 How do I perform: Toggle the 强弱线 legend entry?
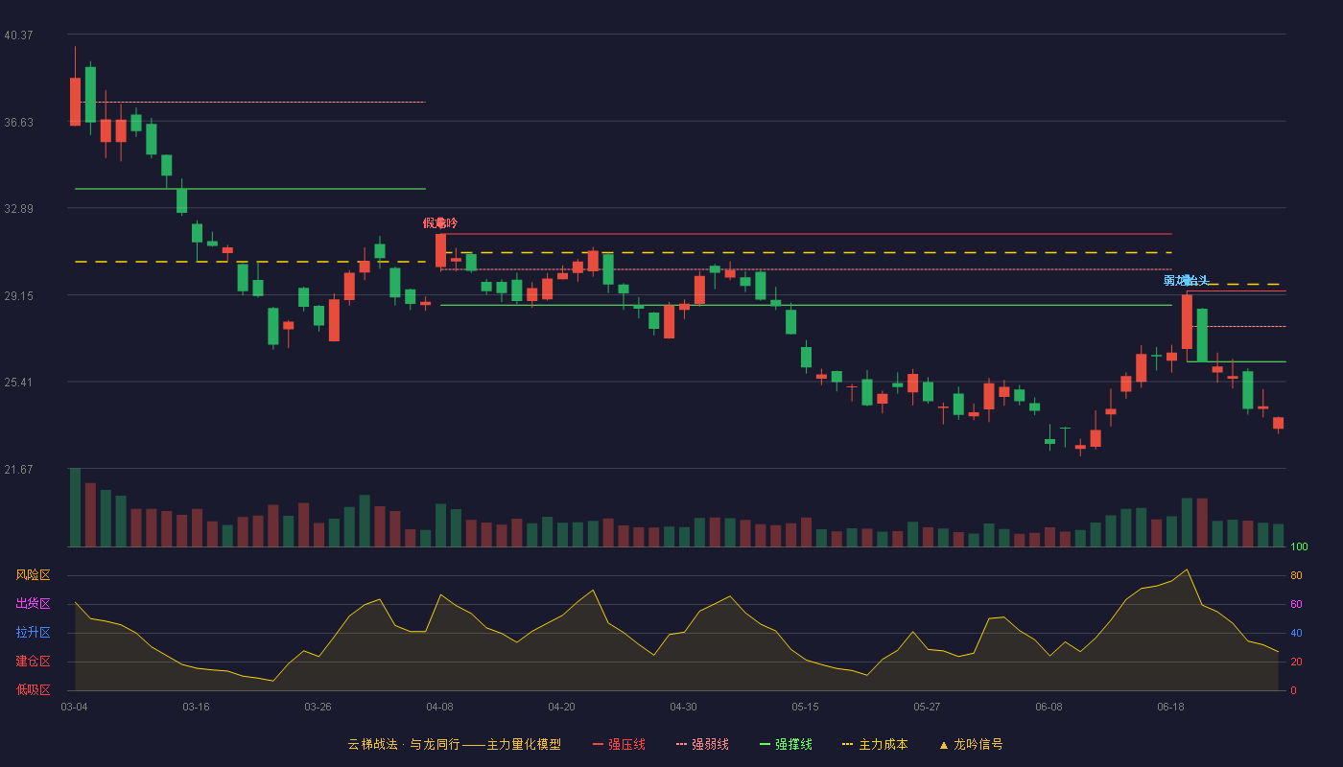coord(702,744)
